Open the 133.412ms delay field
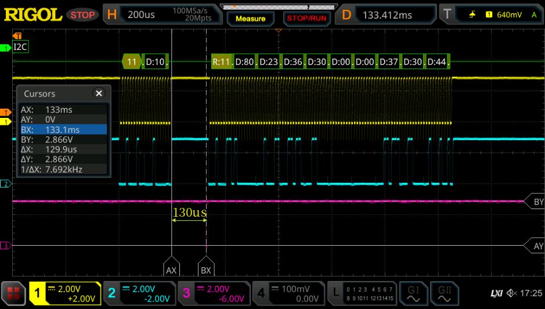This screenshot has width=545, height=309. 387,15
